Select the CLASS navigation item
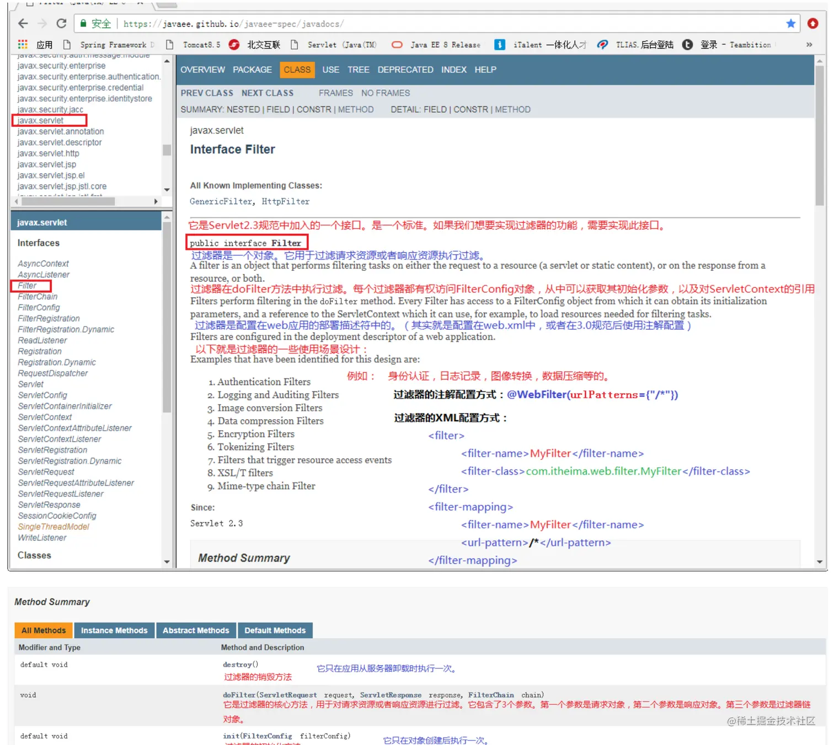 coord(297,69)
